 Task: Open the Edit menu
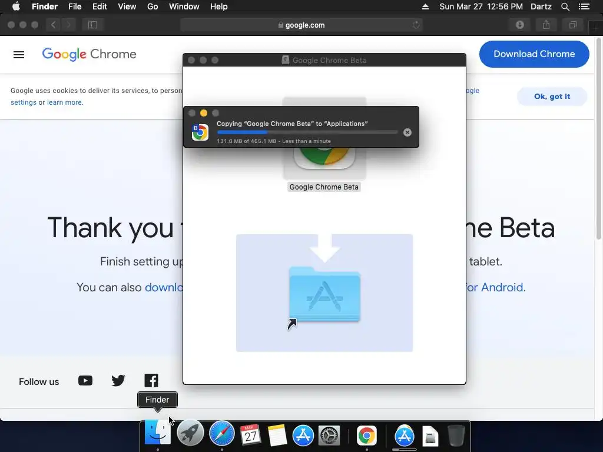coord(100,6)
